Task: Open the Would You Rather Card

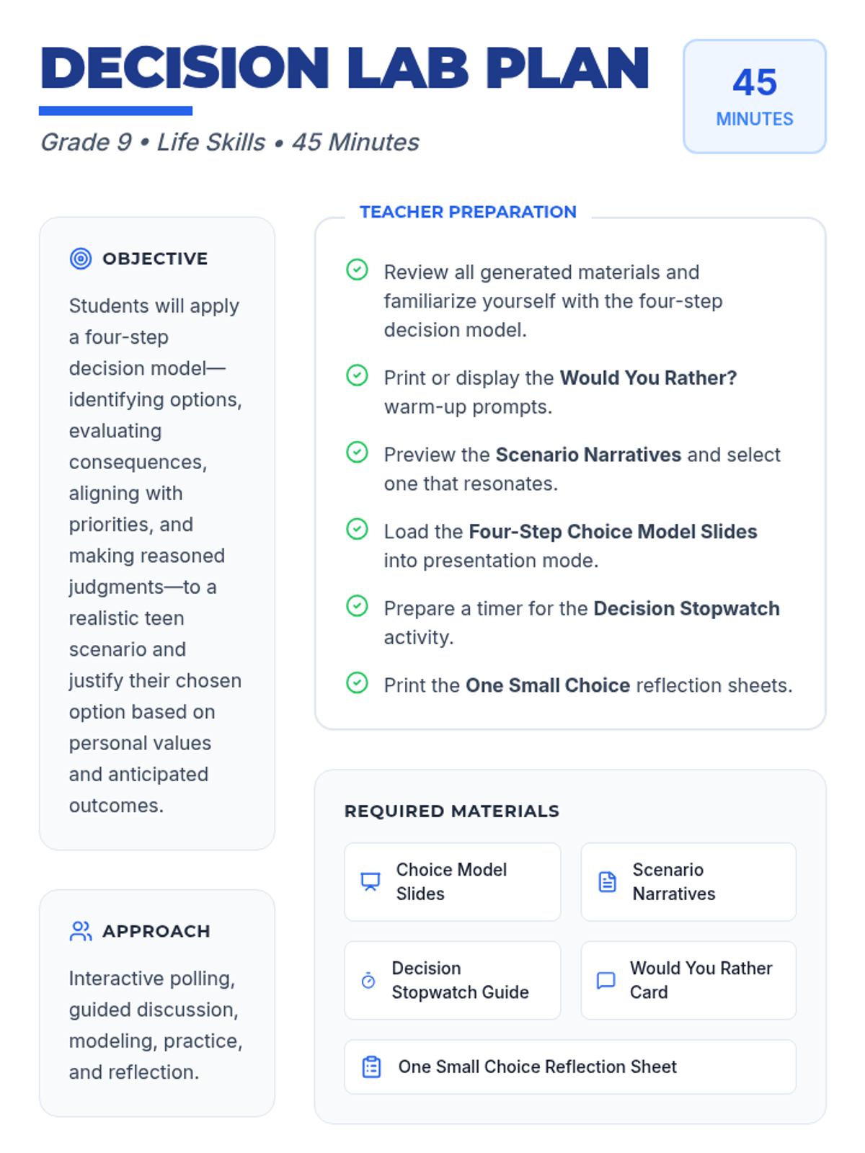Action: click(688, 980)
